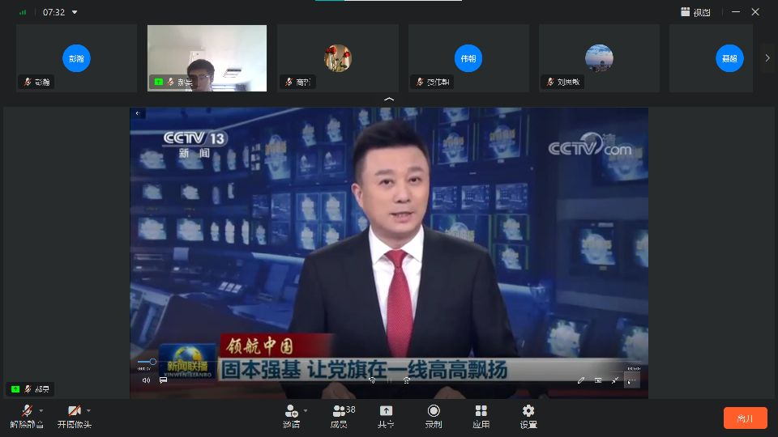The width and height of the screenshot is (778, 437).
Task: Click the video player progress slider
Action: 152,362
